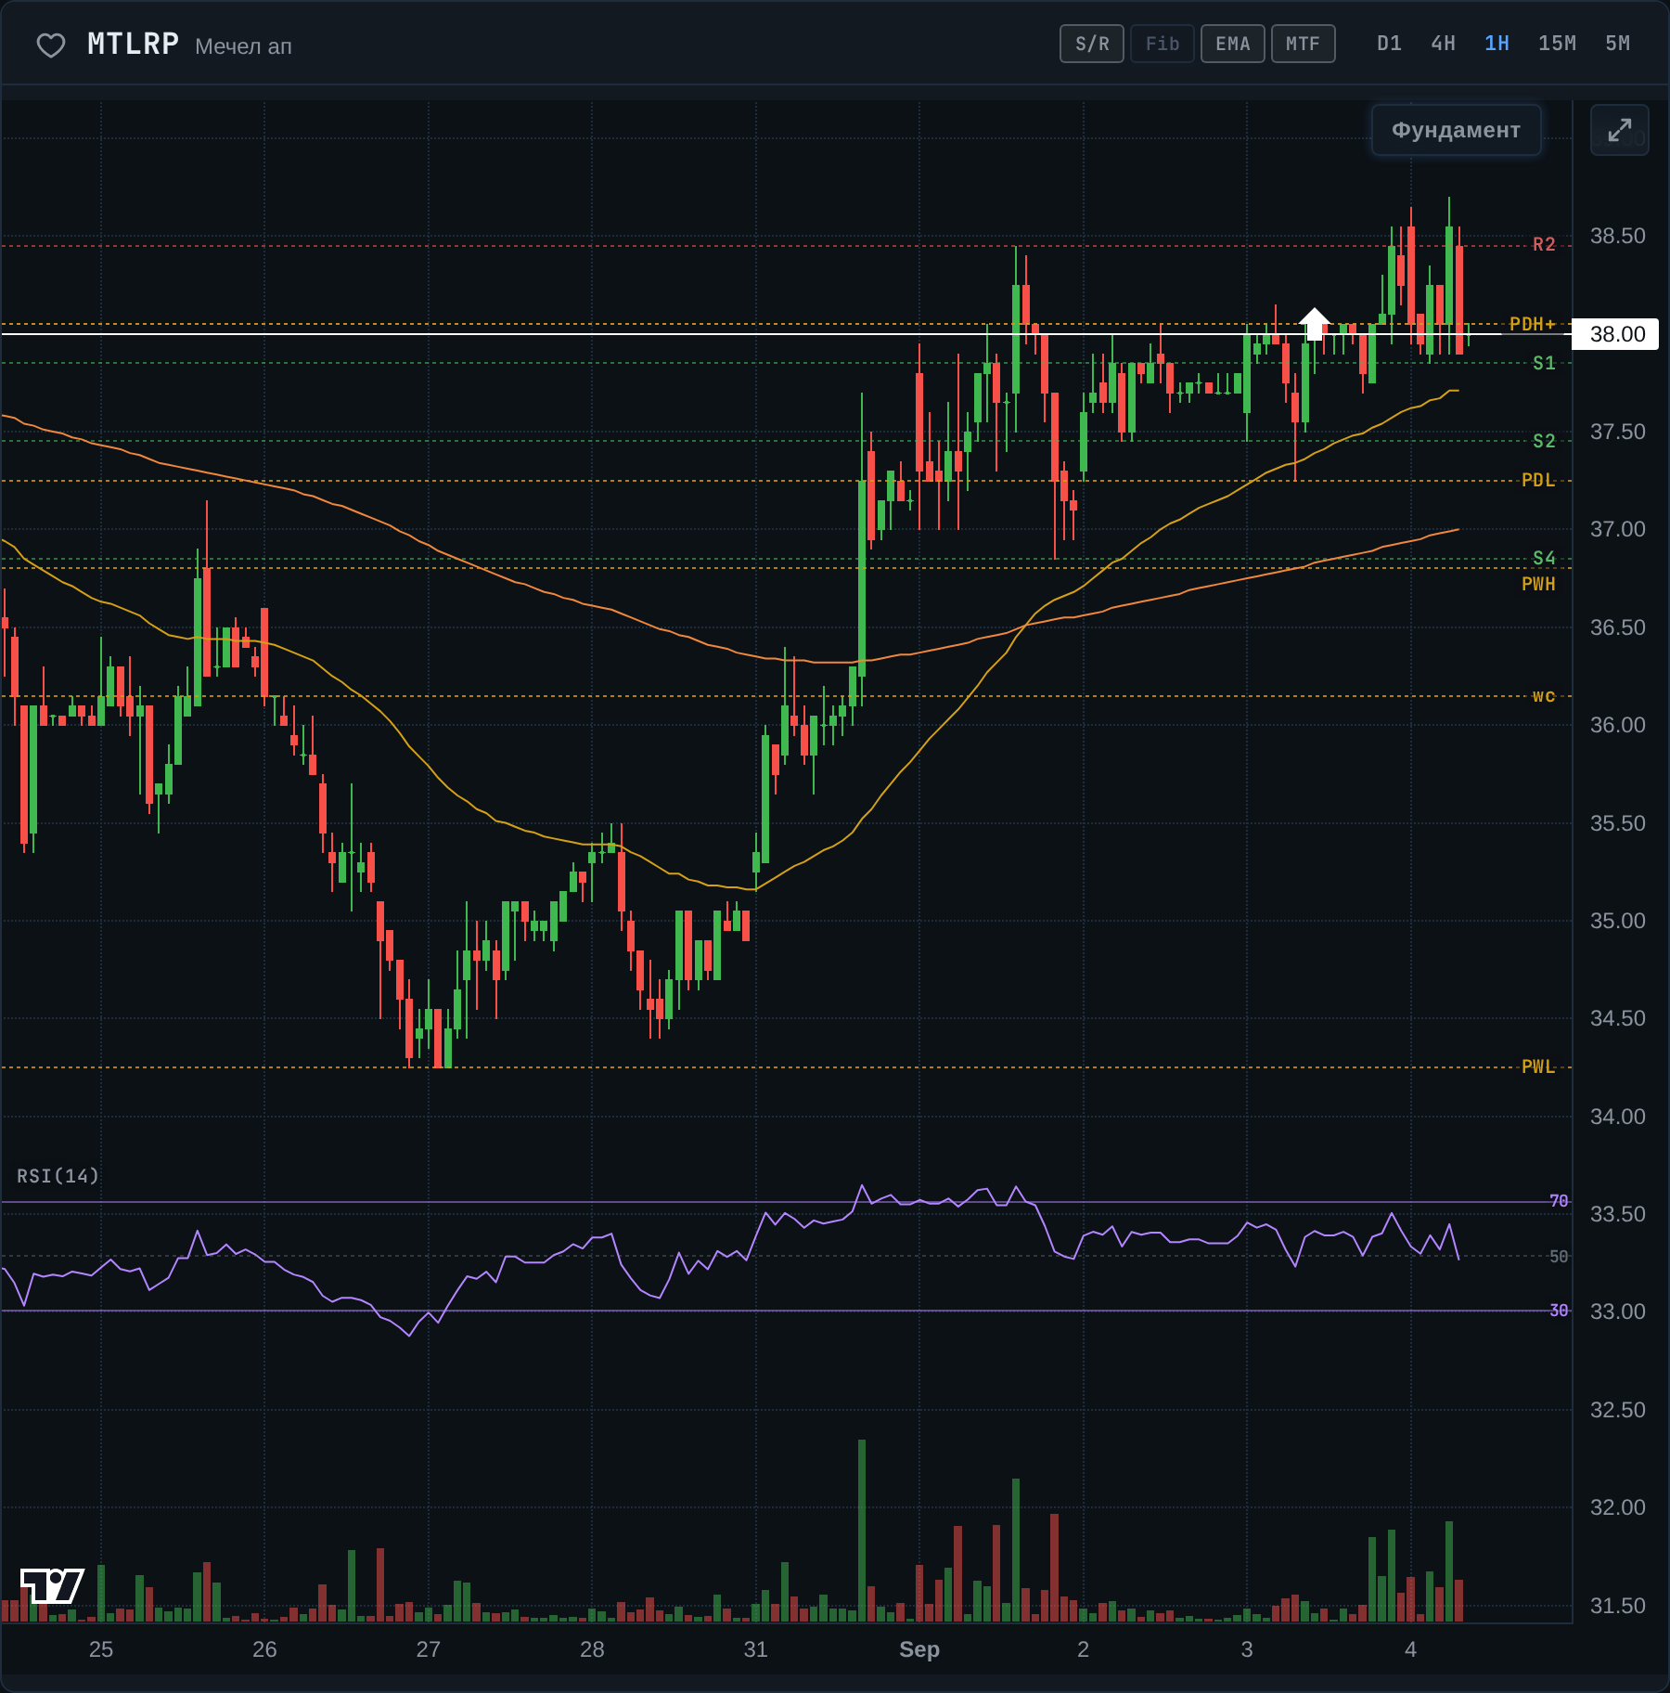Click the RSI 50 midline label
Image resolution: width=1670 pixels, height=1693 pixels.
tap(1559, 1256)
